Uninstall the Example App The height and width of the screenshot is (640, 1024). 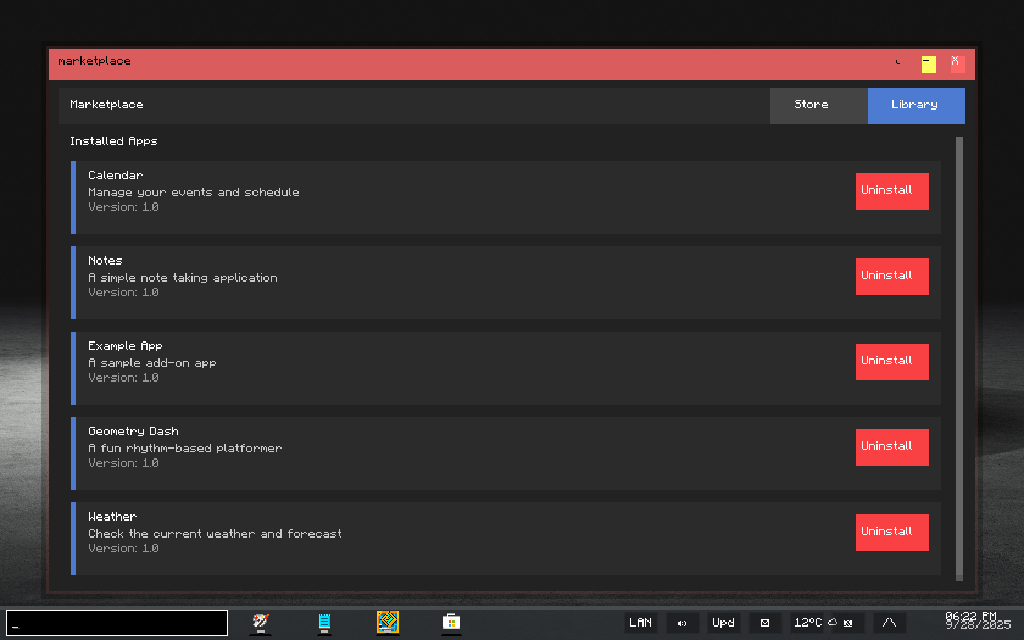(x=892, y=361)
